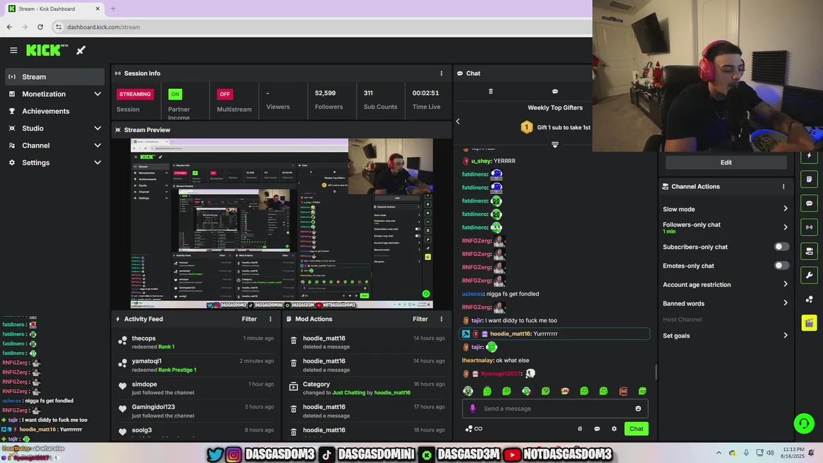The width and height of the screenshot is (823, 463).
Task: Open a new browser tab
Action: (113, 9)
